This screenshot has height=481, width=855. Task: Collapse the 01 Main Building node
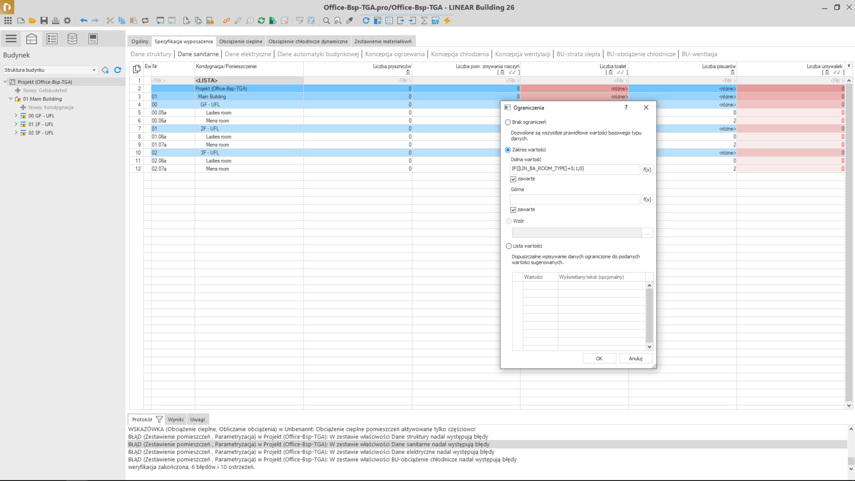pyautogui.click(x=11, y=99)
